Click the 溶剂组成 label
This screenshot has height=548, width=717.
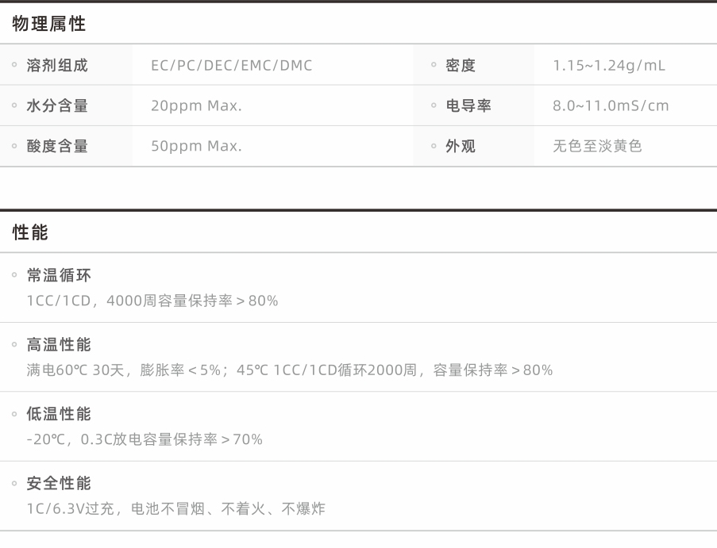(57, 66)
